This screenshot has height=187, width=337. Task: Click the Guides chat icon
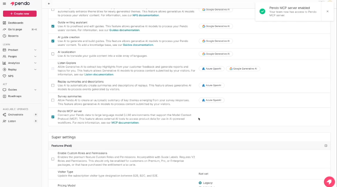click(4, 90)
